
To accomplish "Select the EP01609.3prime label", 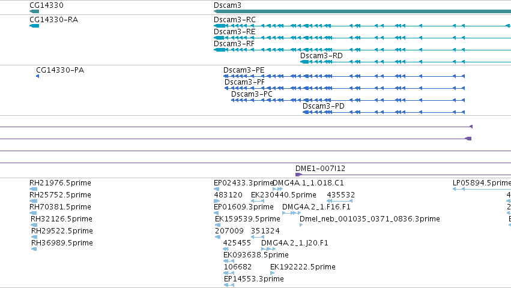I will coord(244,207).
